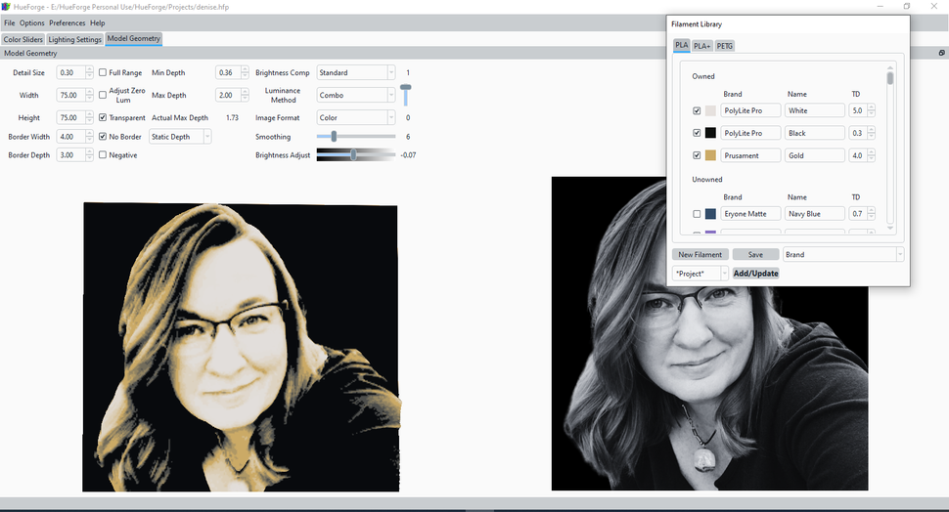The height and width of the screenshot is (512, 949).
Task: Open the Luminance Method Combo dropdown
Action: coord(356,95)
